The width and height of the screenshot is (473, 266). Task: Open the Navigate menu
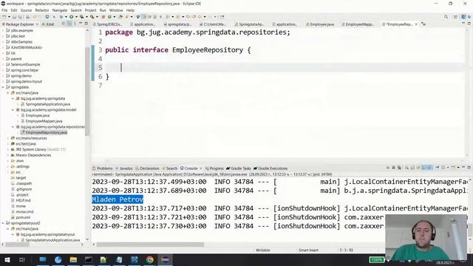pos(60,10)
